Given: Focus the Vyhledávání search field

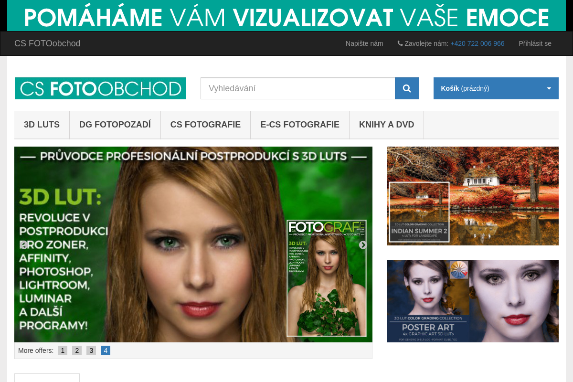Looking at the screenshot, I should pos(298,88).
